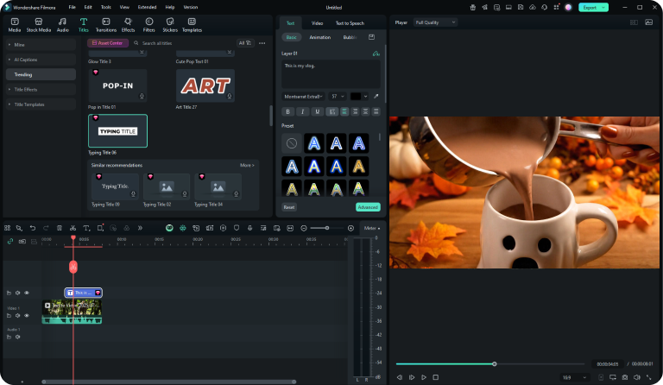Click the text tool icon in timeline toolbar
This screenshot has width=663, height=385.
86,228
